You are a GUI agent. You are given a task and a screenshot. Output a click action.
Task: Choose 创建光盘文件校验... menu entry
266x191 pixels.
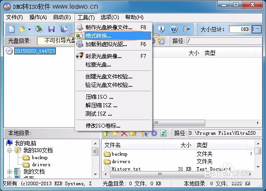(x=113, y=77)
